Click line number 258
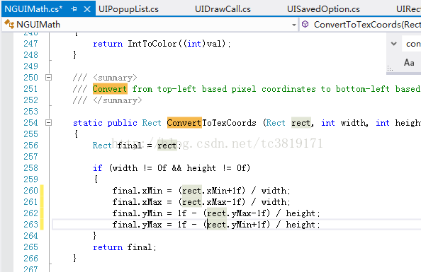This screenshot has height=272, width=421. (30, 168)
